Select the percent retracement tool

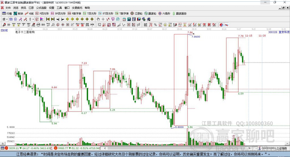(x=155, y=25)
